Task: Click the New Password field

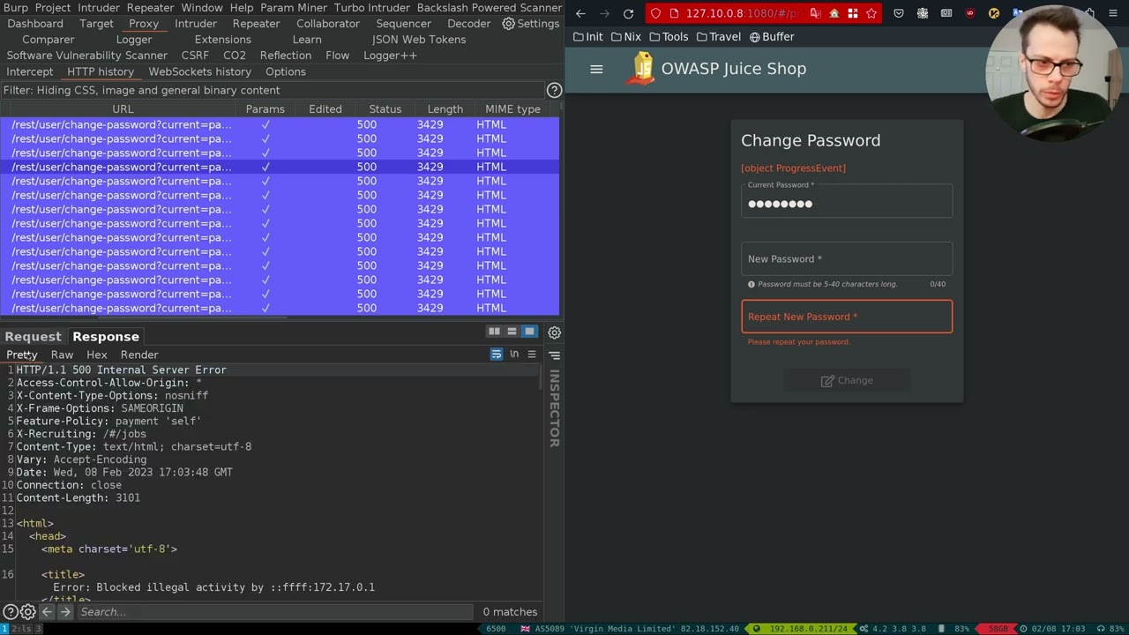Action: pos(847,258)
